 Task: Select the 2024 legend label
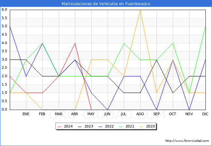[68, 127]
